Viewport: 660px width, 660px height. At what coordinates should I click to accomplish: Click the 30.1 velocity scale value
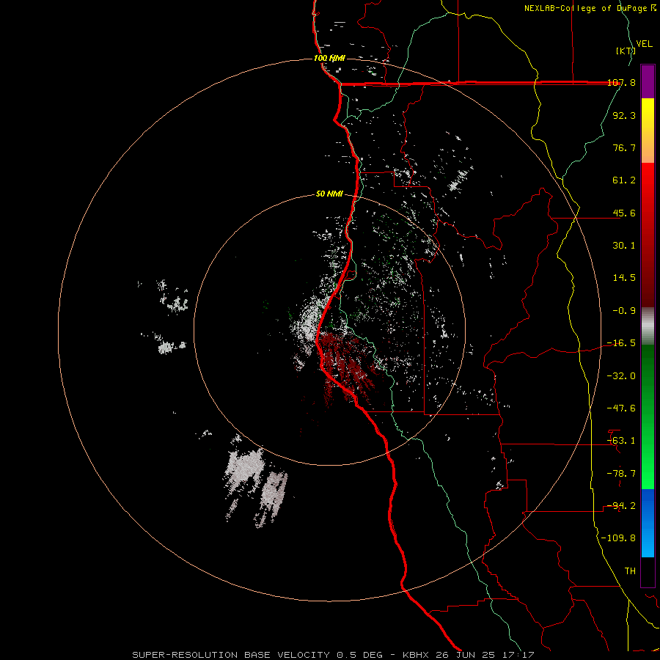(x=624, y=246)
